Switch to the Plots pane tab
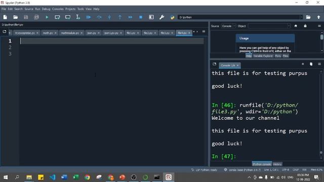This screenshot has height=182, width=324. [x=278, y=56]
